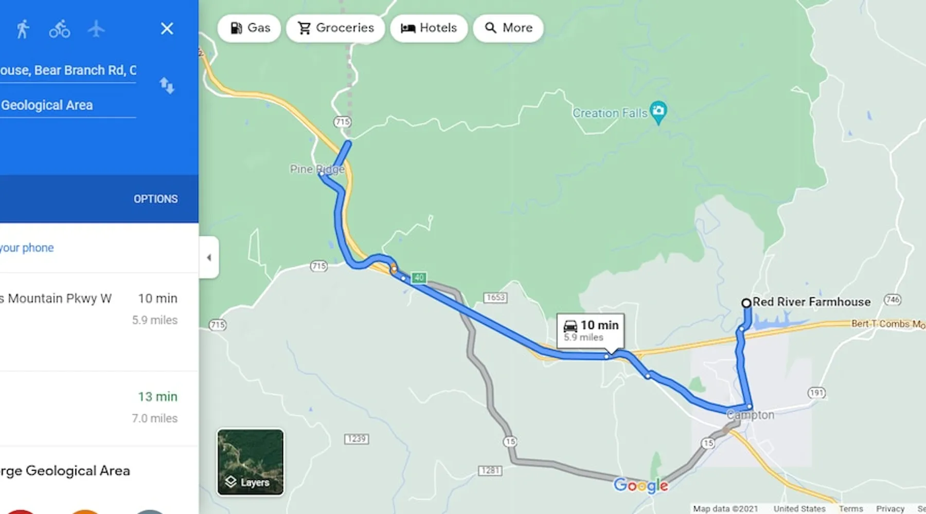
Task: Open route OPTIONS
Action: [156, 199]
